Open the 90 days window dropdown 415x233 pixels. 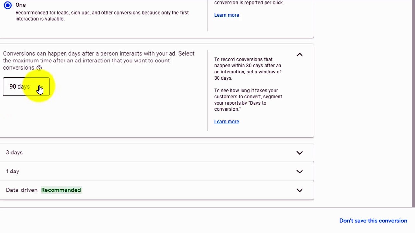(26, 87)
